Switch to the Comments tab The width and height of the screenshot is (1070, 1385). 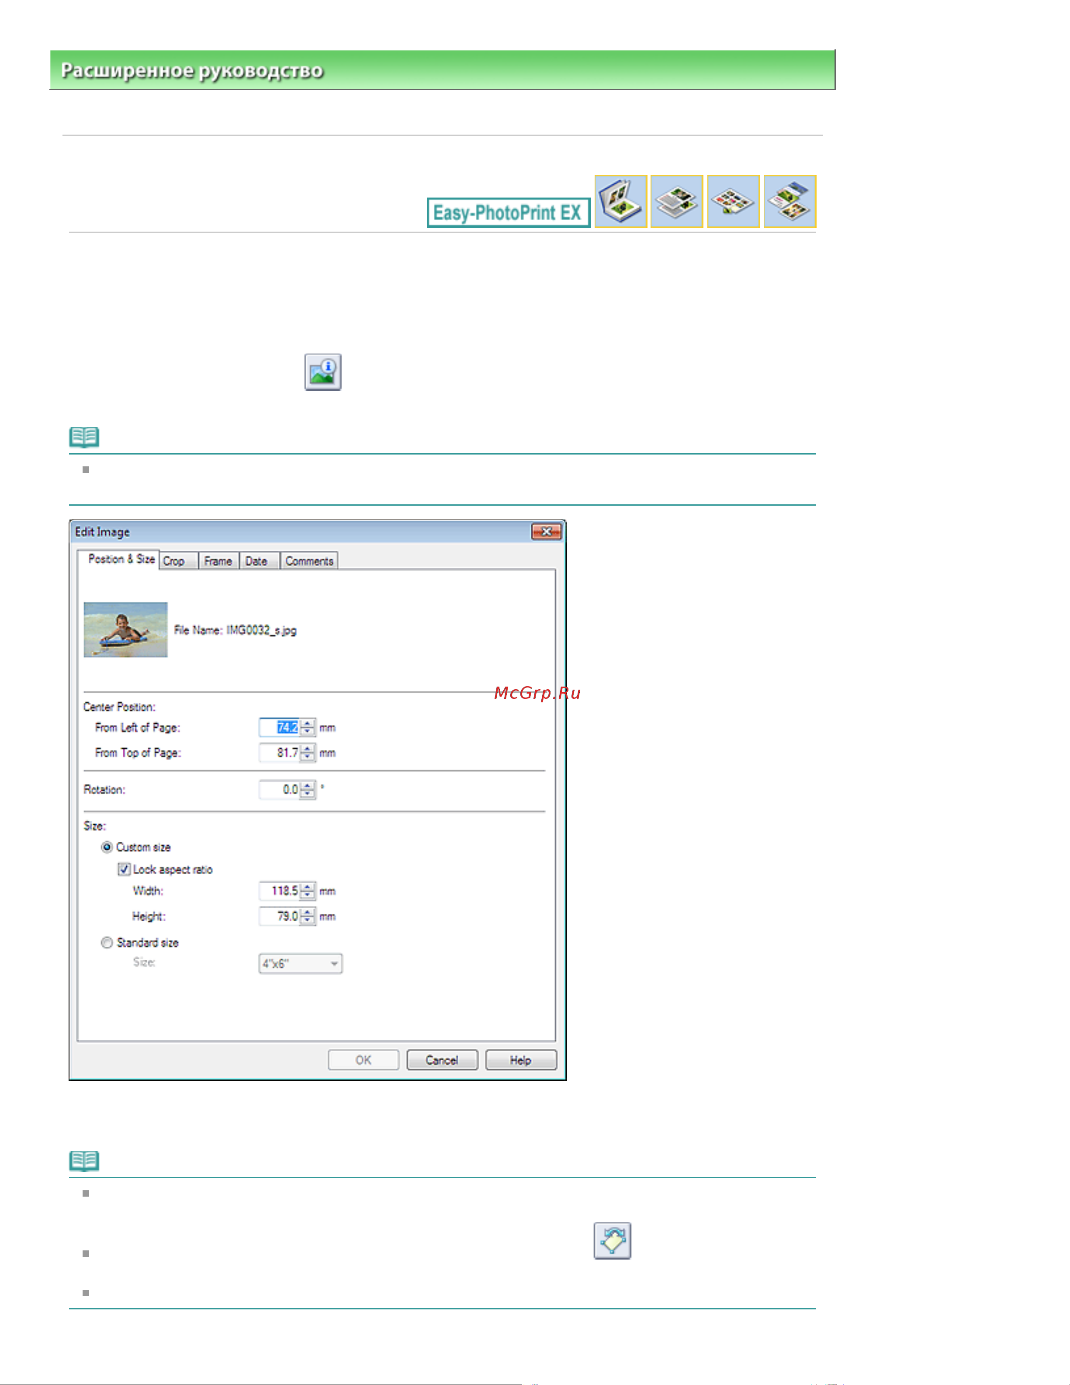click(309, 561)
